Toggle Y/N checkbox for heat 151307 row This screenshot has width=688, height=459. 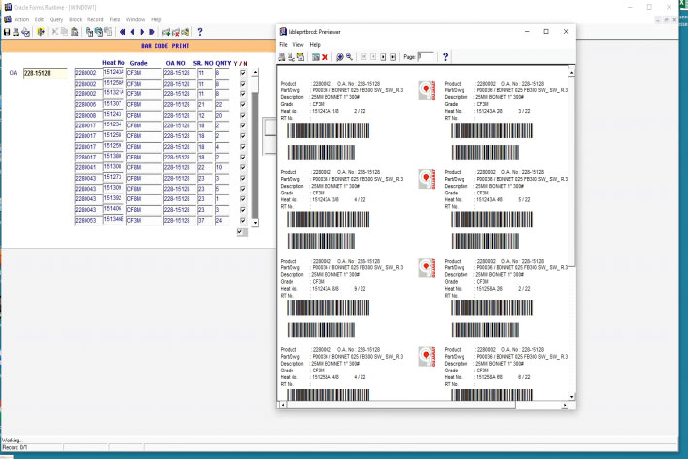click(x=243, y=104)
